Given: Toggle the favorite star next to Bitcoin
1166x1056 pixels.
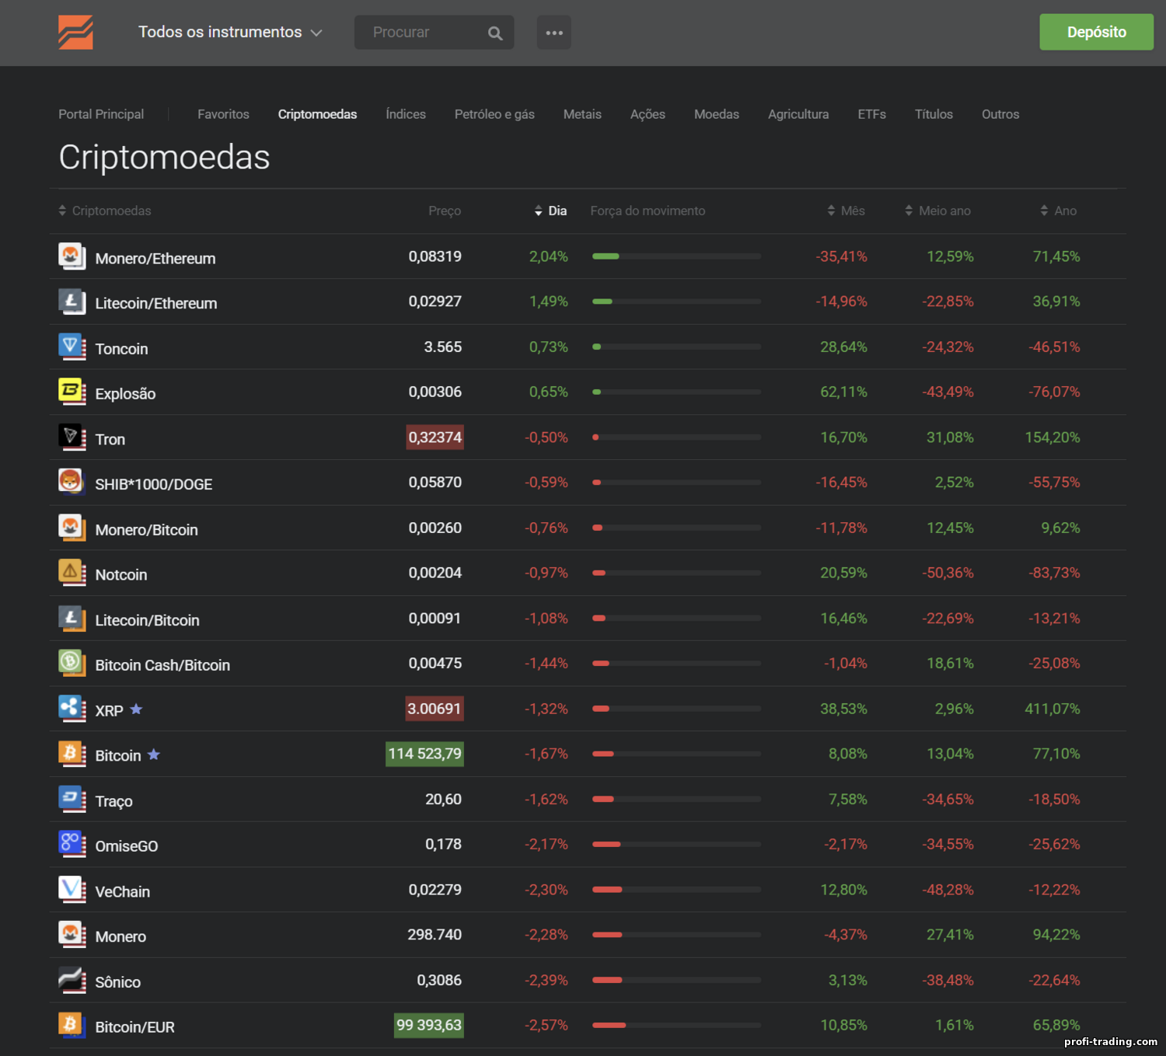Looking at the screenshot, I should click(x=154, y=754).
